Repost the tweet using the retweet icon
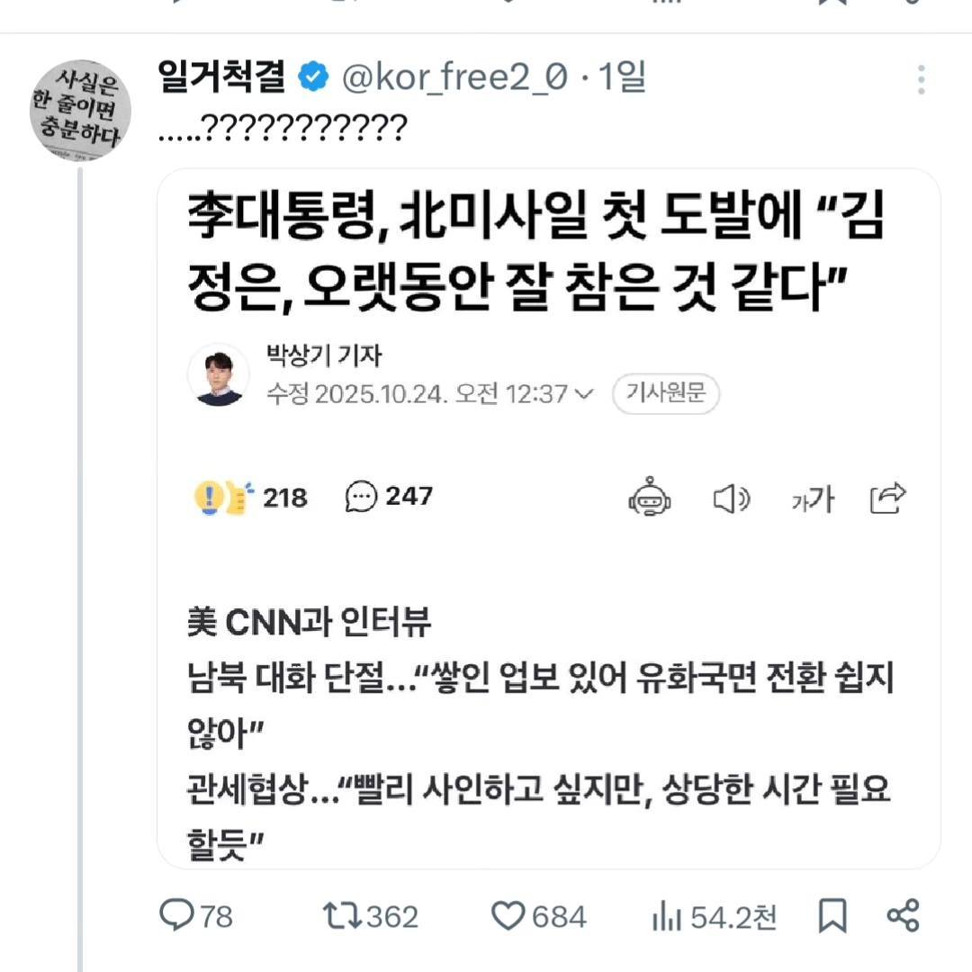 click(x=340, y=916)
